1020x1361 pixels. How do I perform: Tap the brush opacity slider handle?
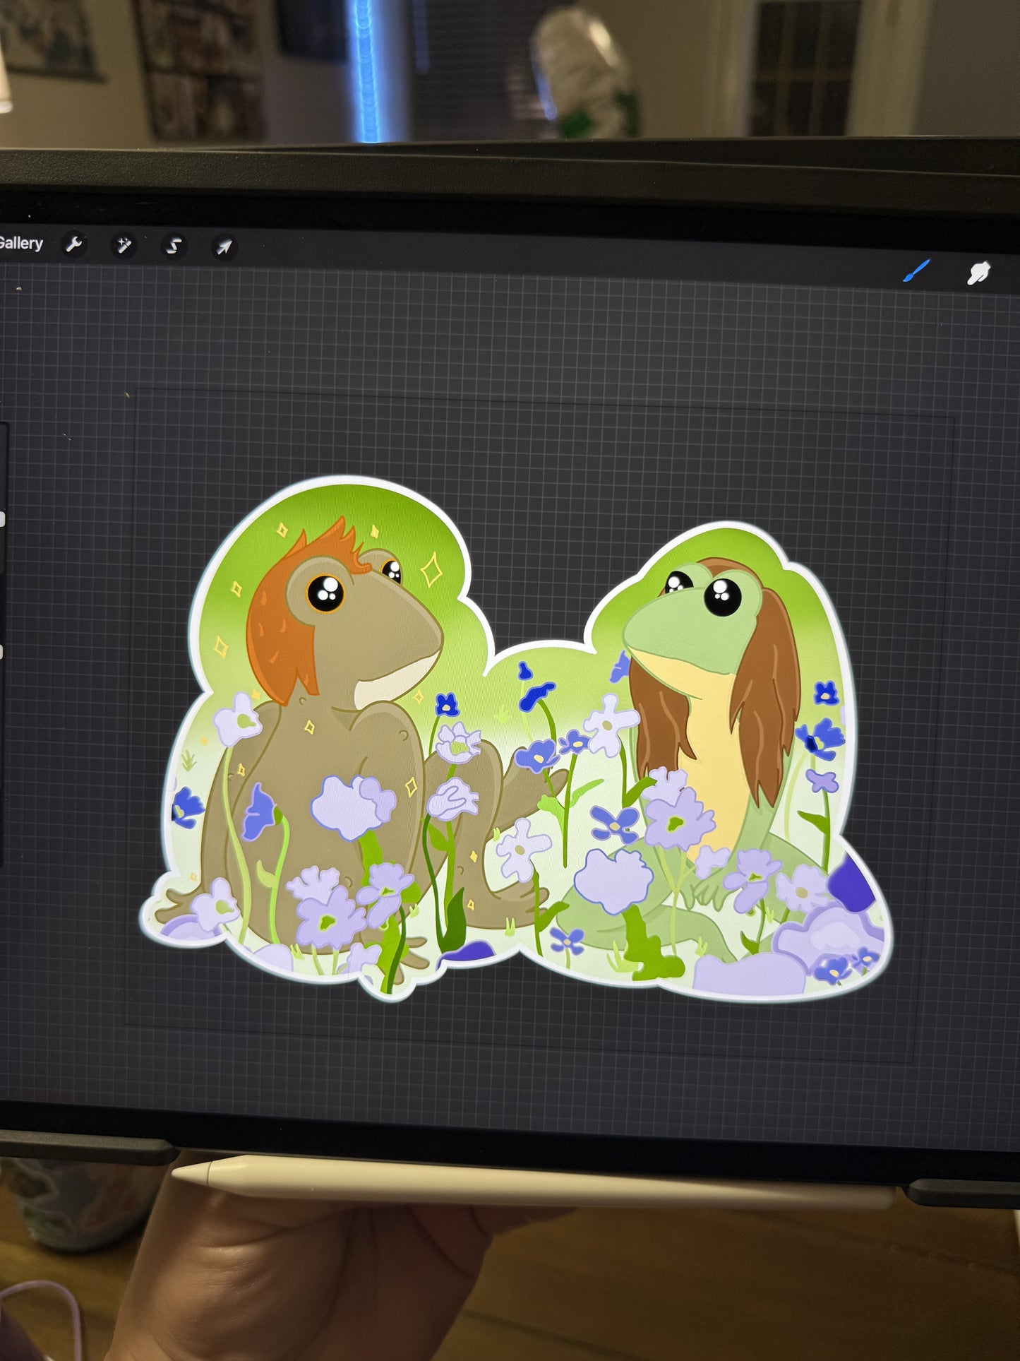[x=3, y=652]
